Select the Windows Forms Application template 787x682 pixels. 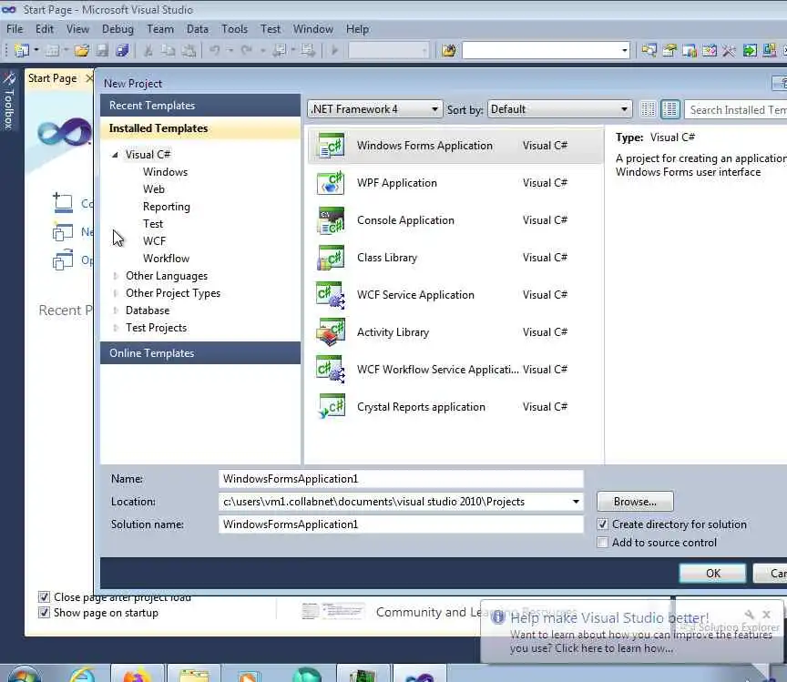[x=455, y=146]
